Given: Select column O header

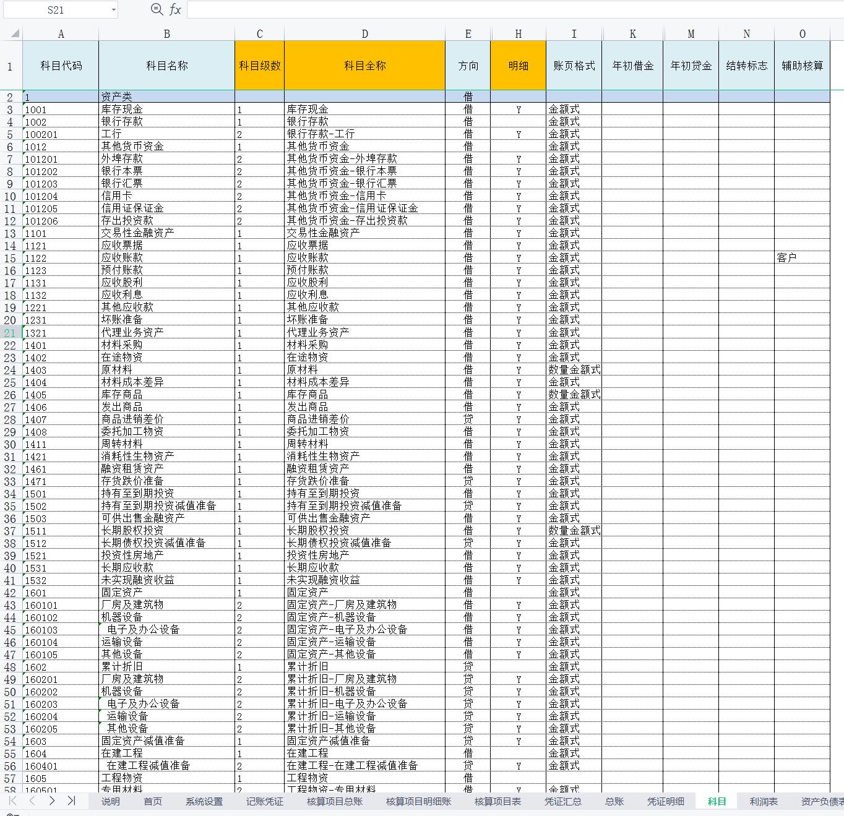Looking at the screenshot, I should point(803,34).
